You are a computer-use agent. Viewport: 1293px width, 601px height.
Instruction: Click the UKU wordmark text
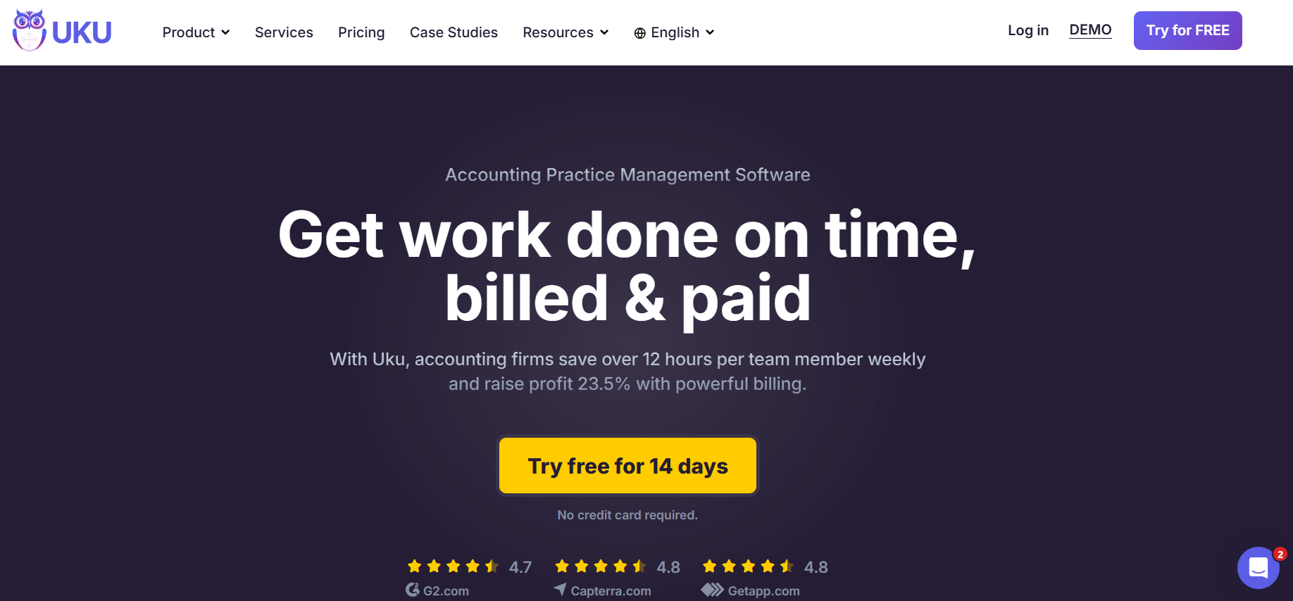(x=82, y=32)
